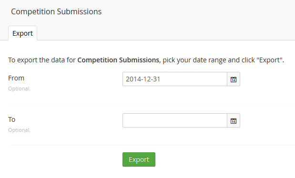
Task: Click the "and click" words in the instructions
Action: click(x=241, y=60)
